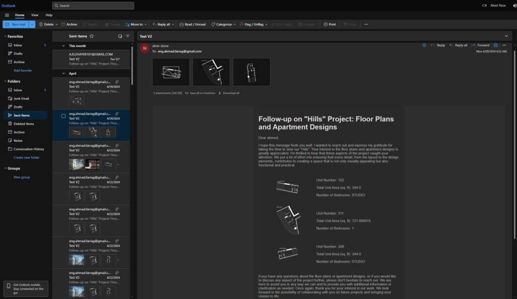The width and height of the screenshot is (517, 299).
Task: Open the New mail dropdown arrow
Action: coord(33,24)
